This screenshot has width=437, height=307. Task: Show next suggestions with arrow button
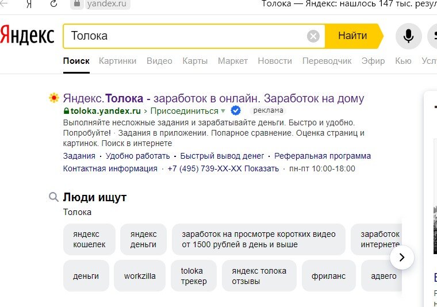402,258
